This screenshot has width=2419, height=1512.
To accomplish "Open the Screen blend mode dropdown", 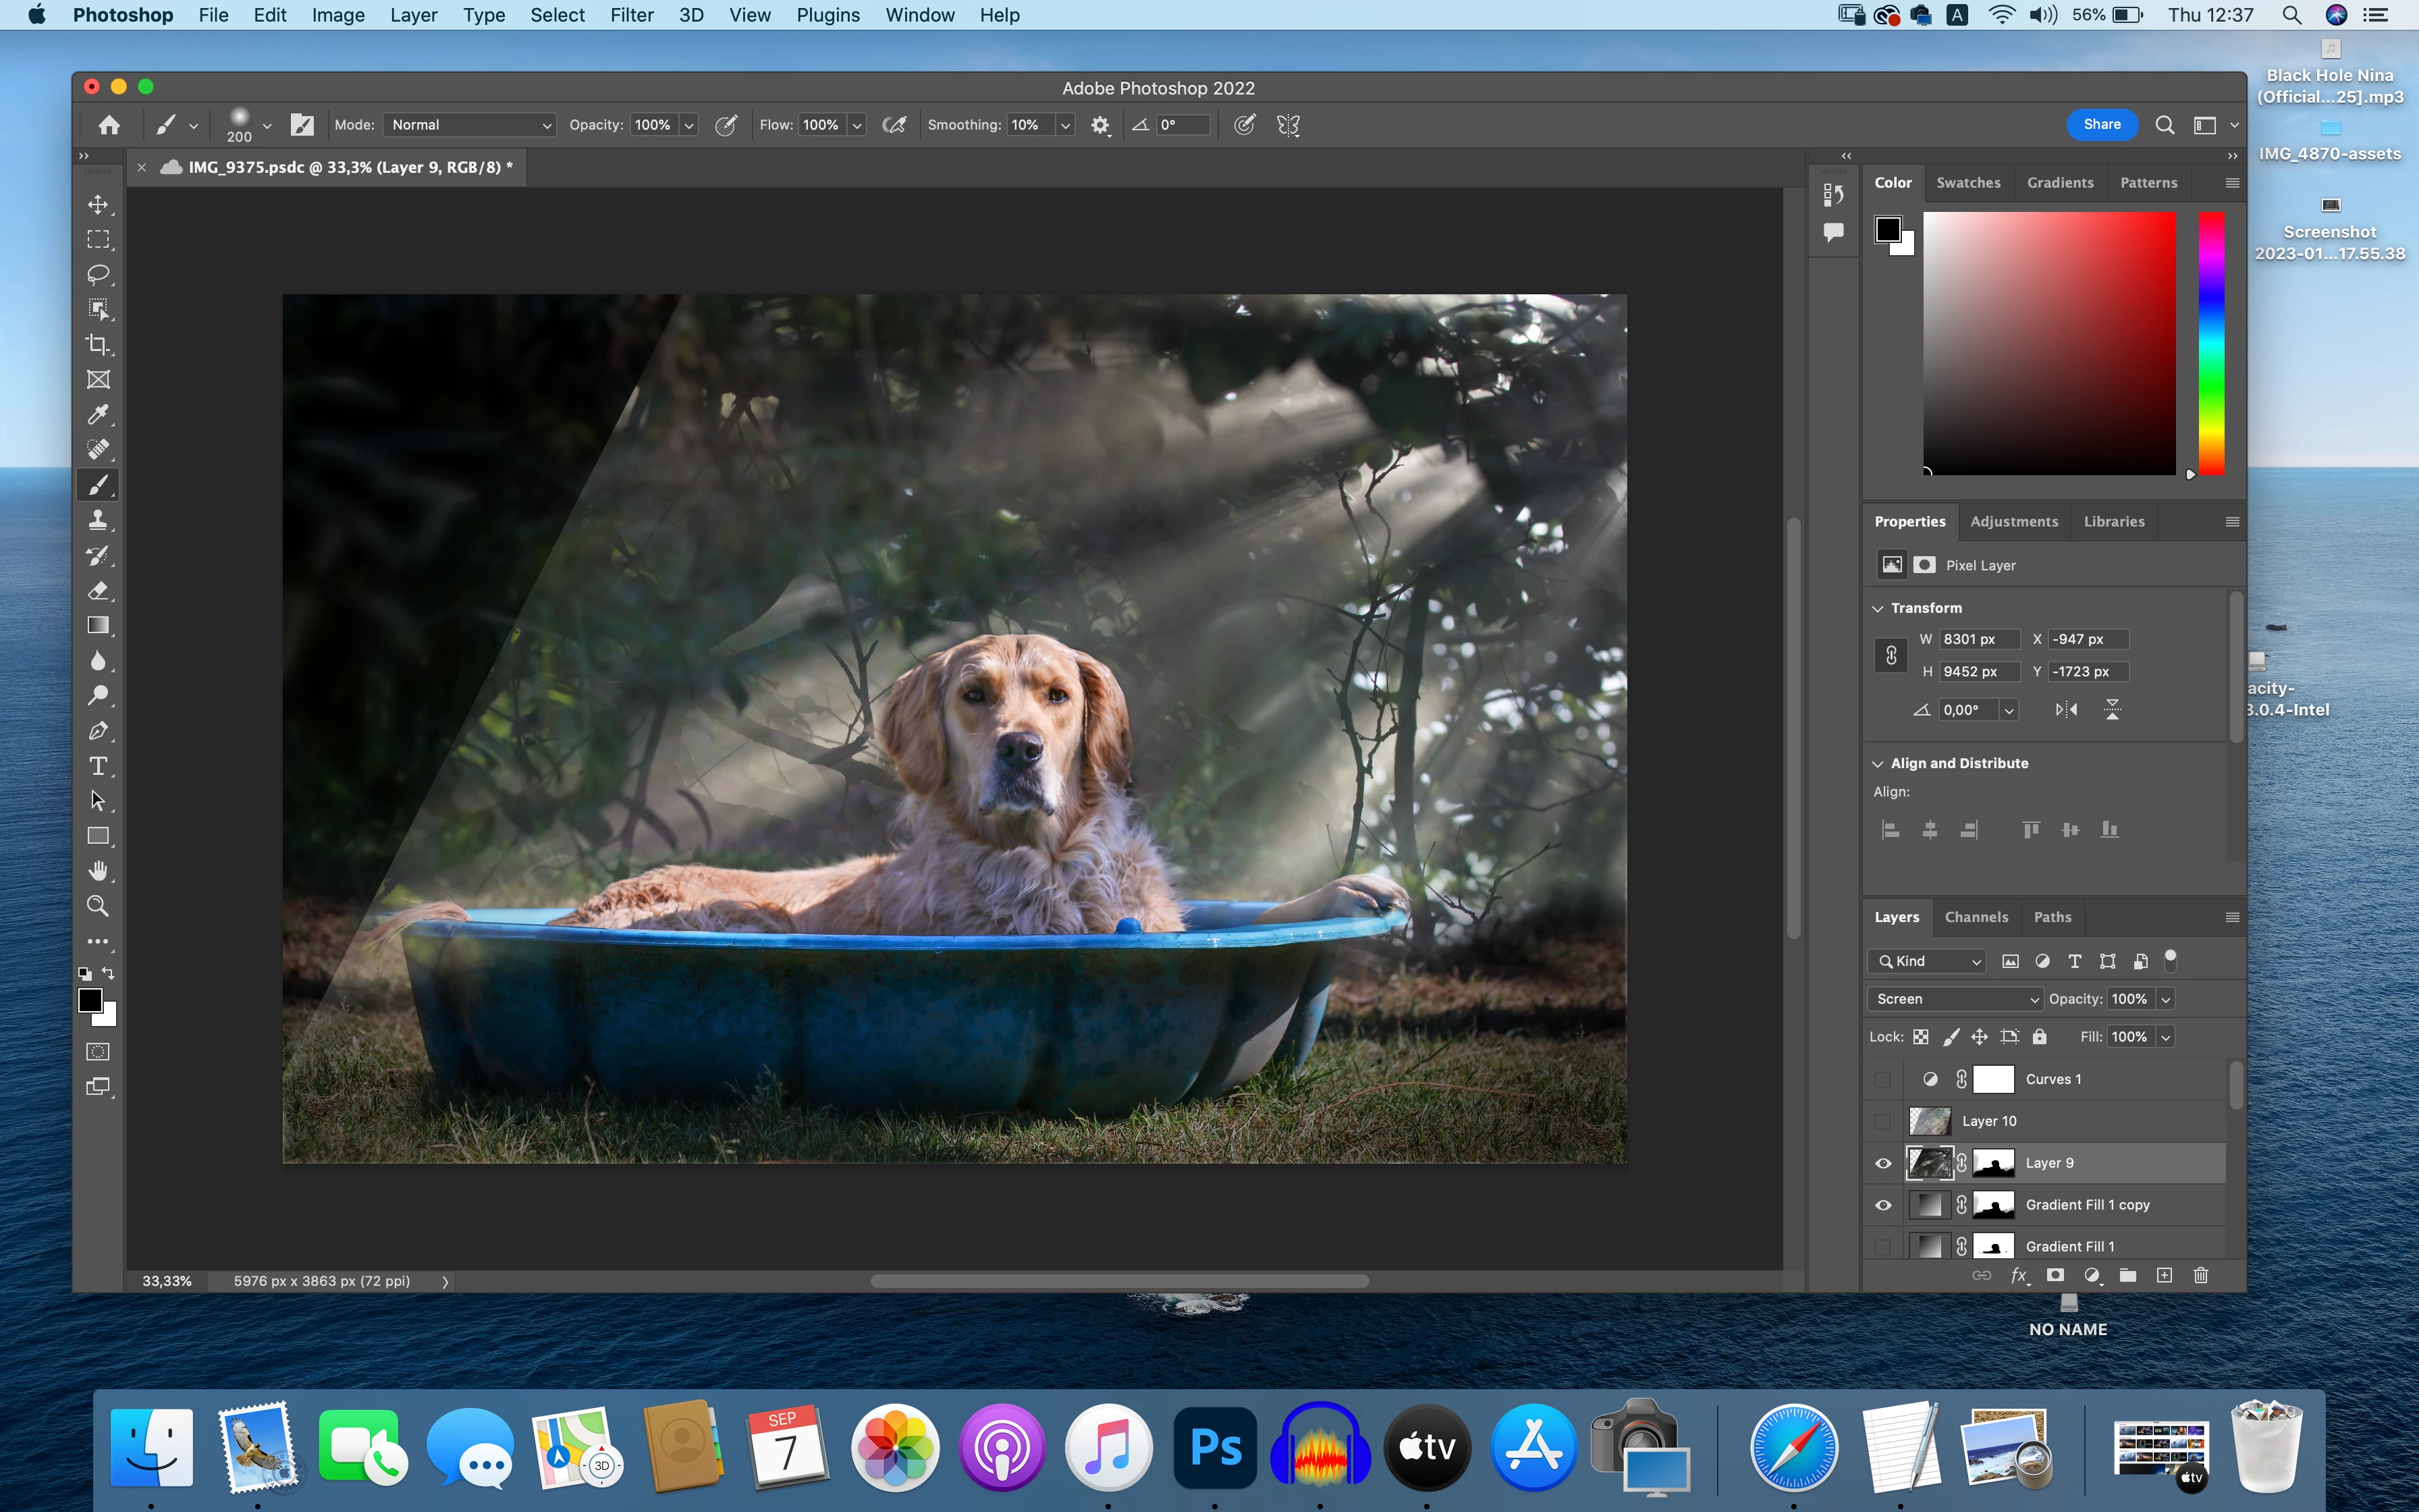I will pyautogui.click(x=1954, y=999).
